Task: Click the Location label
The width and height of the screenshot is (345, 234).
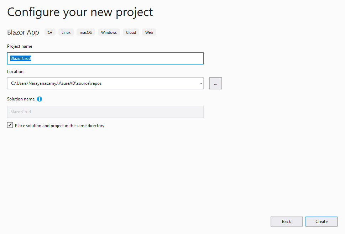Action: point(15,72)
